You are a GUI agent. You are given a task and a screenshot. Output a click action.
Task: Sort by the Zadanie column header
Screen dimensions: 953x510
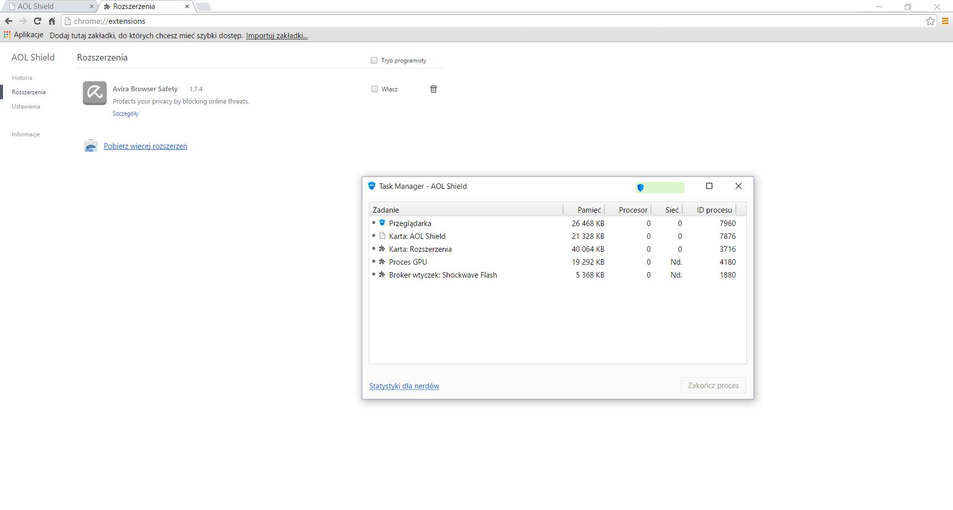(x=466, y=210)
